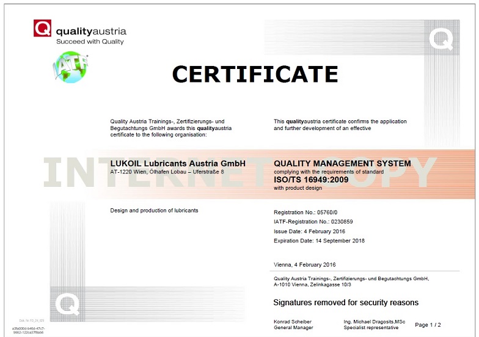
Task: Click 'Vienna, 4 February 2016' text
Action: point(304,265)
